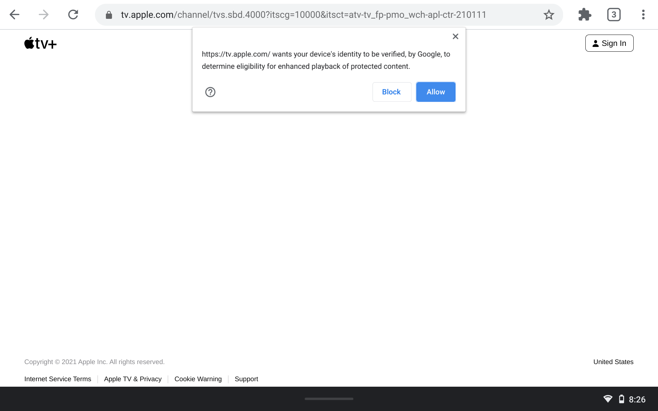Open Apple TV & Privacy link
The height and width of the screenshot is (411, 658).
point(133,379)
